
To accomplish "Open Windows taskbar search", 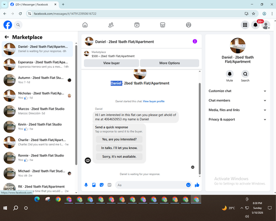I will 15,208.
